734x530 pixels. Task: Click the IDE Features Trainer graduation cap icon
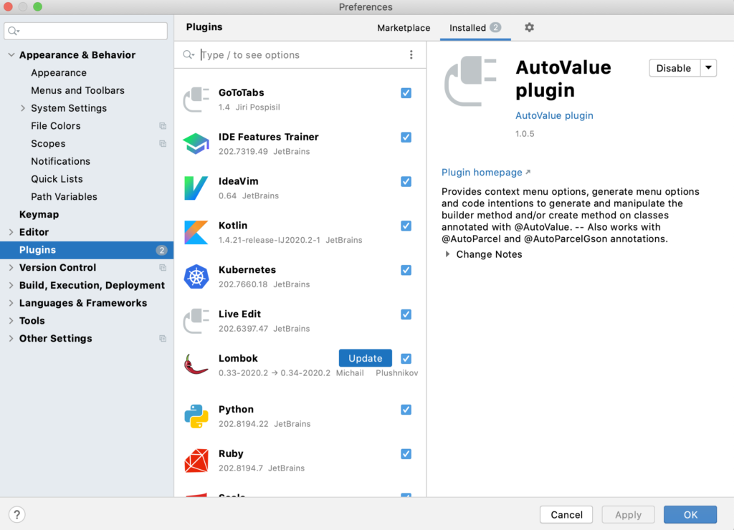[196, 144]
